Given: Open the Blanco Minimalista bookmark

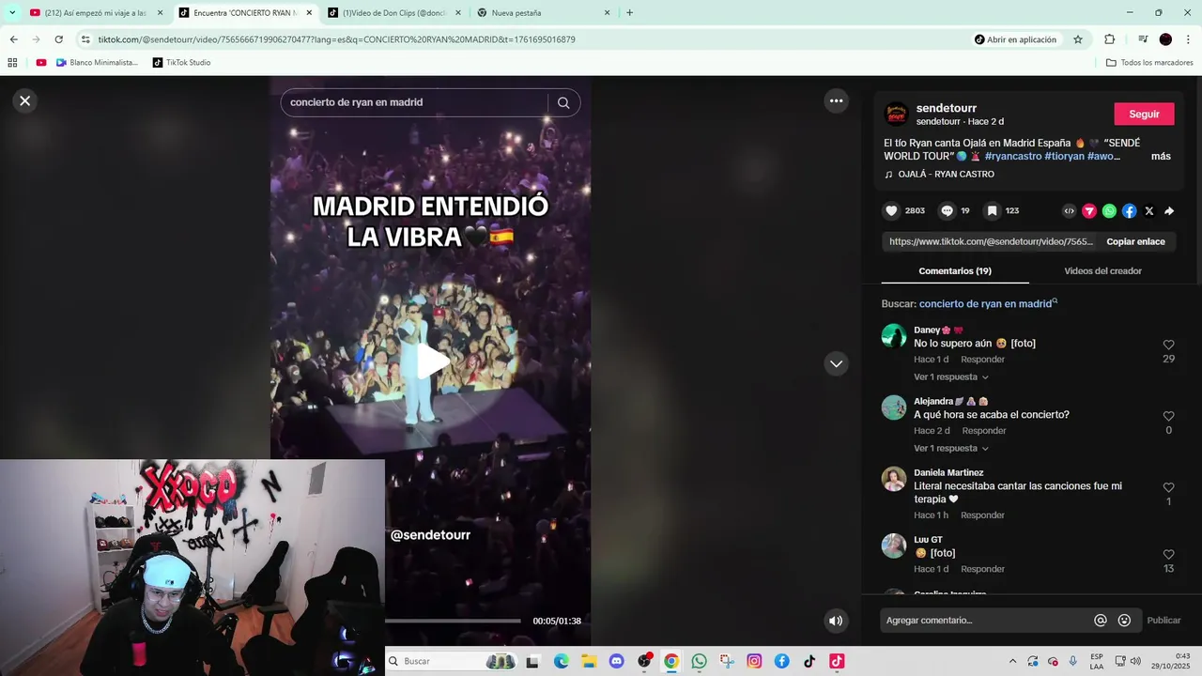Looking at the screenshot, I should pos(97,63).
